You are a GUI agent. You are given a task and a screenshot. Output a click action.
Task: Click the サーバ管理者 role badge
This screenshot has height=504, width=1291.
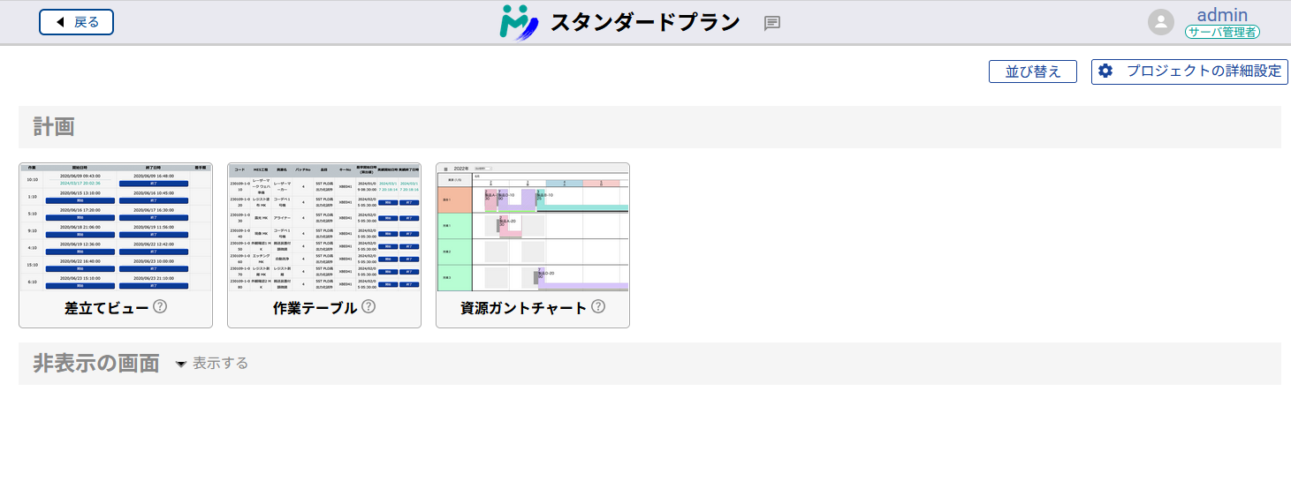[1222, 32]
